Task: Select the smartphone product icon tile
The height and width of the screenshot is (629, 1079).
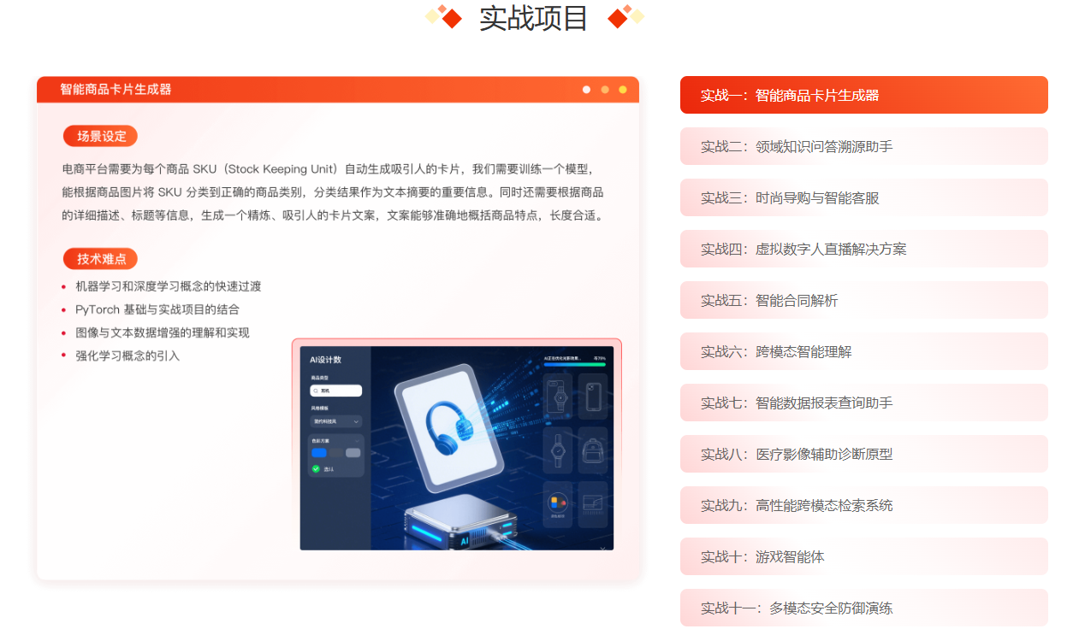Action: (x=593, y=396)
